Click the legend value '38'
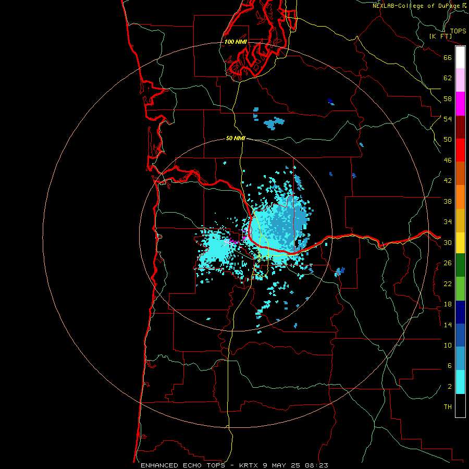The image size is (469, 469). point(448,201)
